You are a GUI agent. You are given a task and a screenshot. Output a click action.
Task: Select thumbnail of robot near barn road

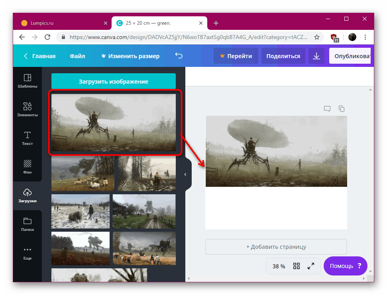(x=144, y=211)
